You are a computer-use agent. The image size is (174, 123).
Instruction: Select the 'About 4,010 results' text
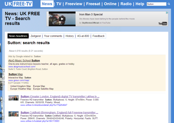26,51
